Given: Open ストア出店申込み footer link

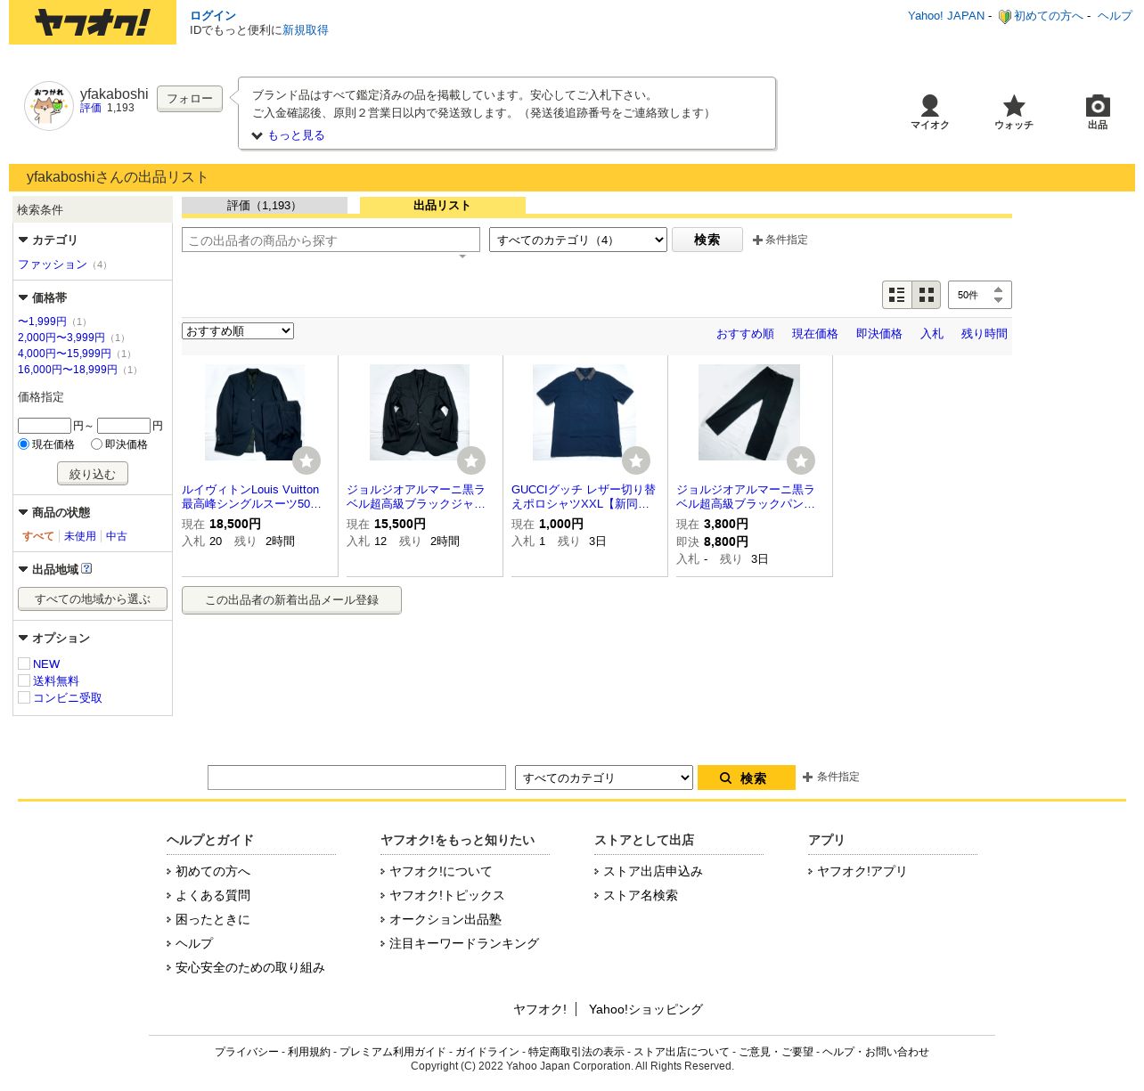Looking at the screenshot, I should tap(653, 872).
